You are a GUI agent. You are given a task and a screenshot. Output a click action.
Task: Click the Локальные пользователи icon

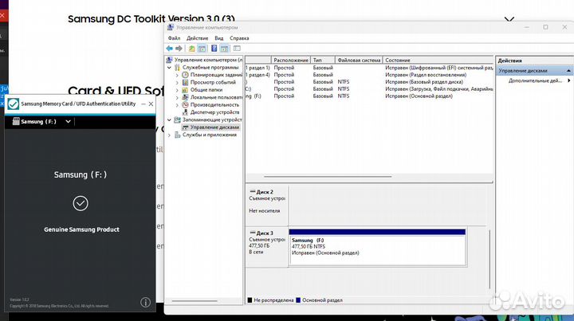[185, 97]
